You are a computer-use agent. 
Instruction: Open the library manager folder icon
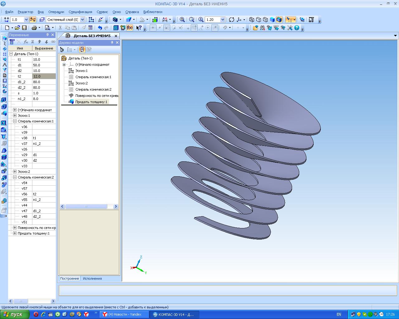(256, 28)
